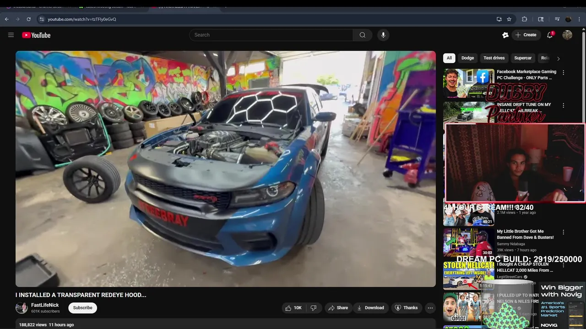Viewport: 586px width, 329px height.
Task: Open the notifications bell
Action: coord(550,35)
